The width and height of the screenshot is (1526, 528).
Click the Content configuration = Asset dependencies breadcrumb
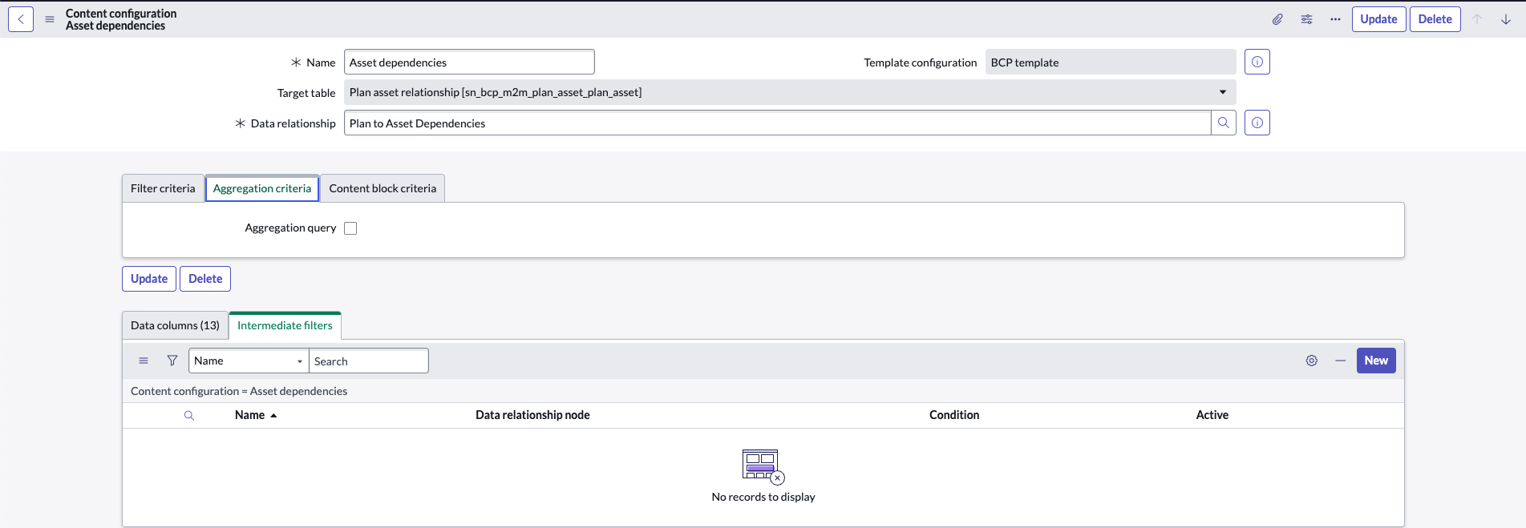(239, 391)
